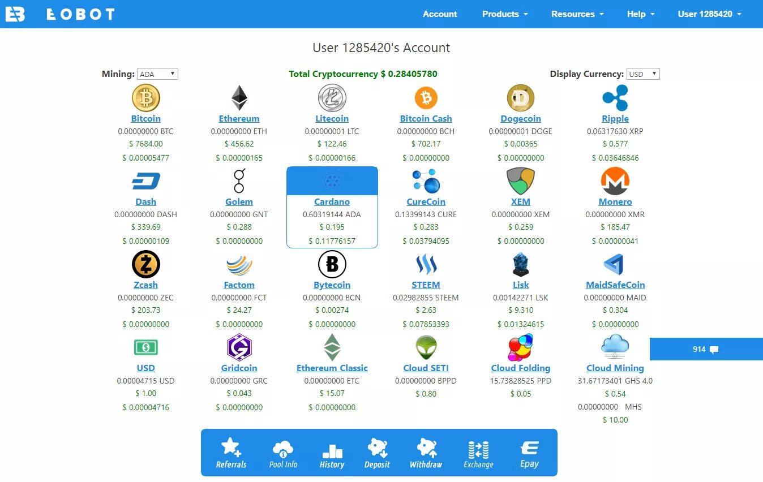Open the Cloud Mining link
This screenshot has width=763, height=482.
615,368
